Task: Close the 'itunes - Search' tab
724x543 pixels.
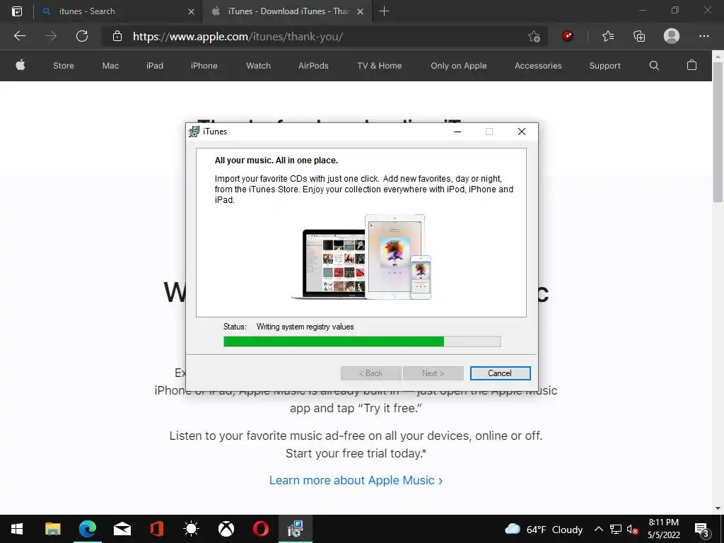Action: [x=191, y=11]
